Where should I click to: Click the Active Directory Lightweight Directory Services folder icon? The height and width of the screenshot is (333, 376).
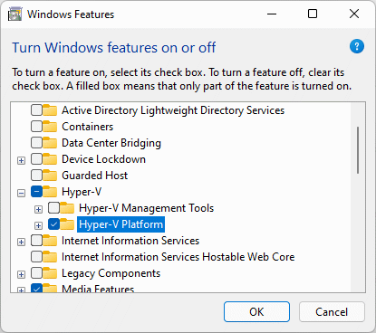point(50,110)
